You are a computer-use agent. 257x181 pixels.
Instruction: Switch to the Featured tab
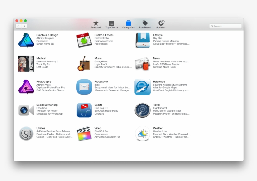point(96,24)
